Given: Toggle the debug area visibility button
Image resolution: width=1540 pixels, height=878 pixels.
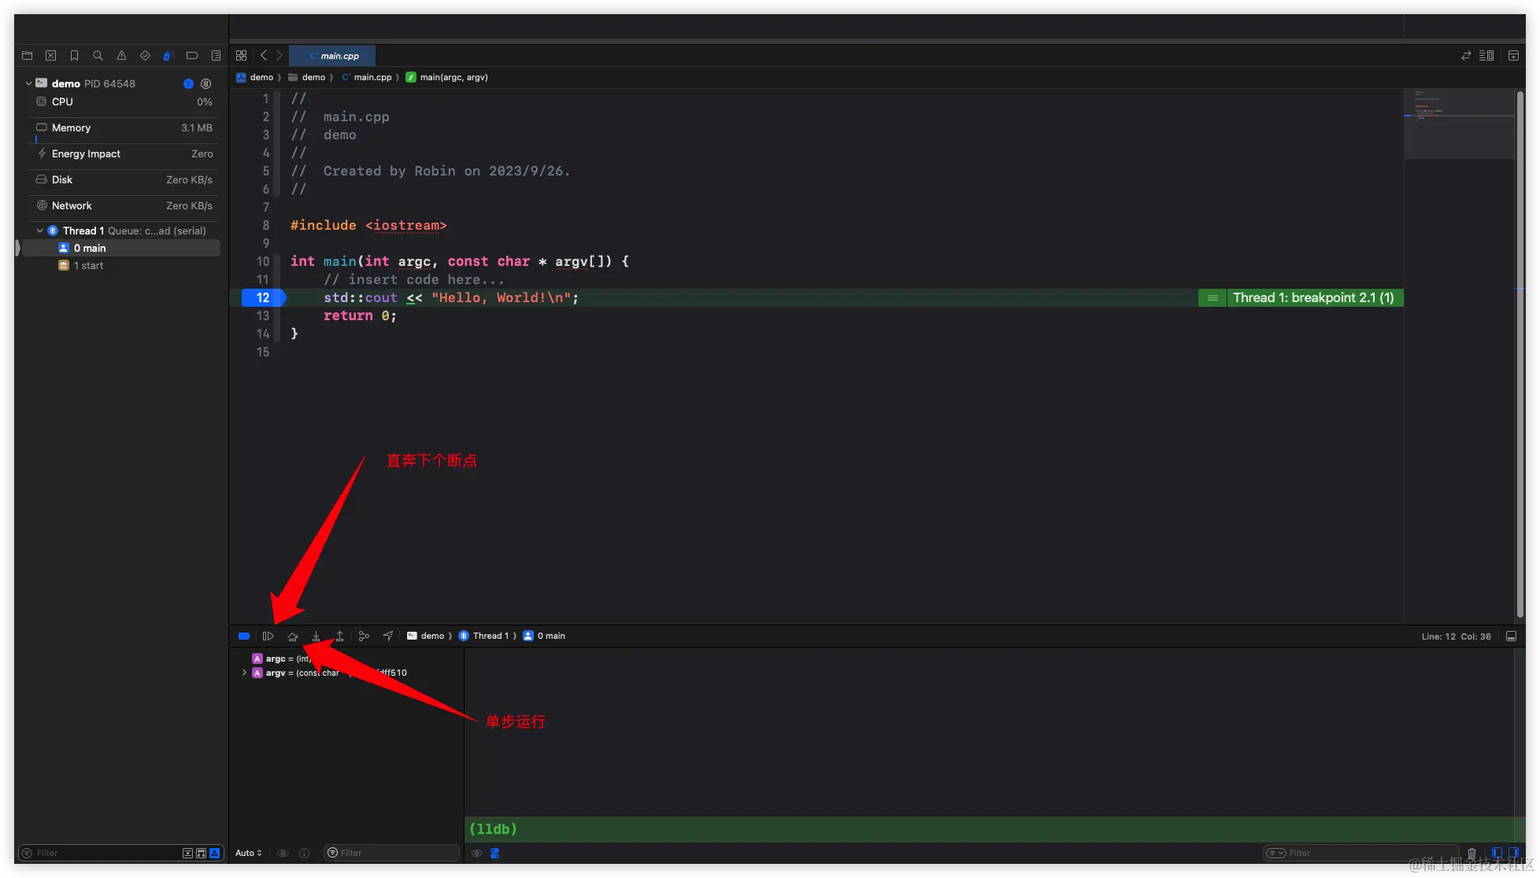Looking at the screenshot, I should point(1511,636).
